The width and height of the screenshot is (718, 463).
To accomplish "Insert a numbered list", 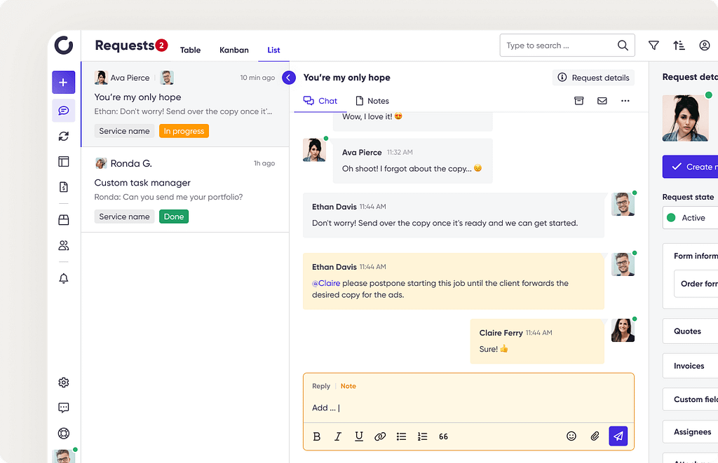I will click(423, 436).
